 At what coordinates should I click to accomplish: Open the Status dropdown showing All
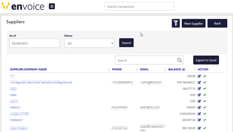[89, 43]
